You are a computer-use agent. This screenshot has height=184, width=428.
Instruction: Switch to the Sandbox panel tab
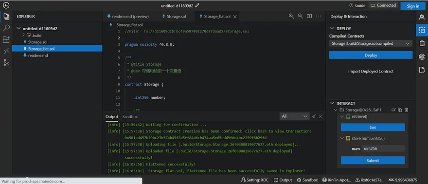point(130,116)
